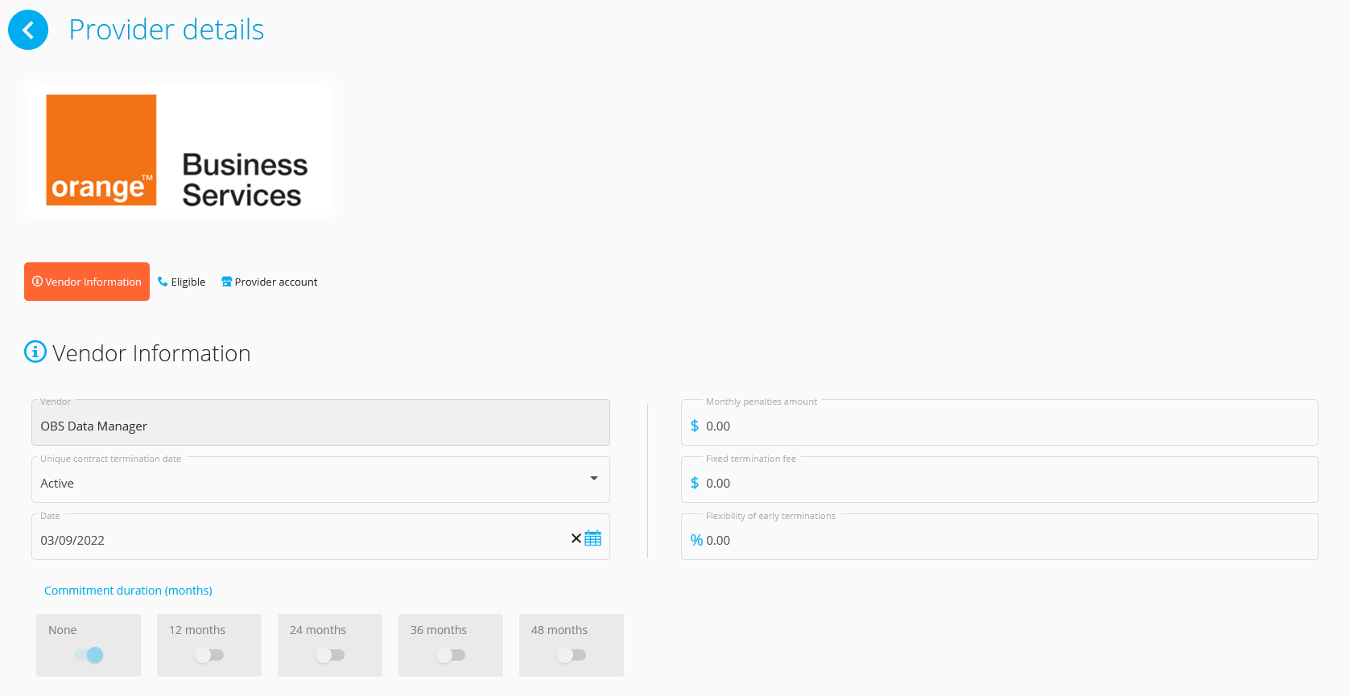Open the calendar date picker icon
This screenshot has height=696, width=1350.
tap(593, 538)
